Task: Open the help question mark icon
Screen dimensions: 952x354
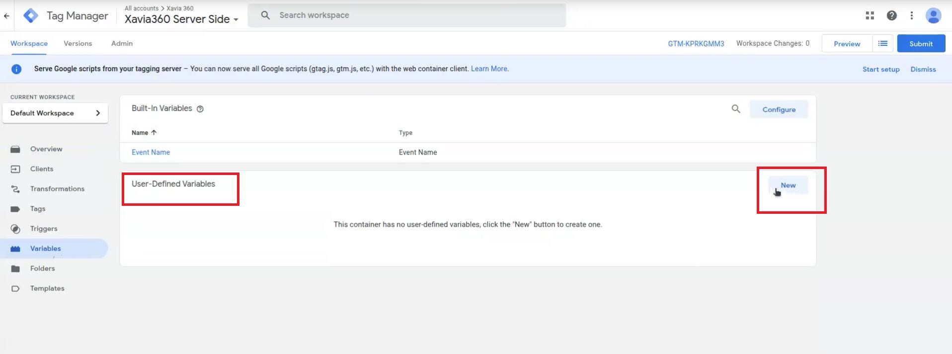Action: [892, 15]
